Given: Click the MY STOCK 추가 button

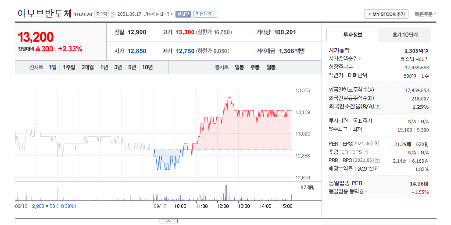Looking at the screenshot, I should [386, 14].
